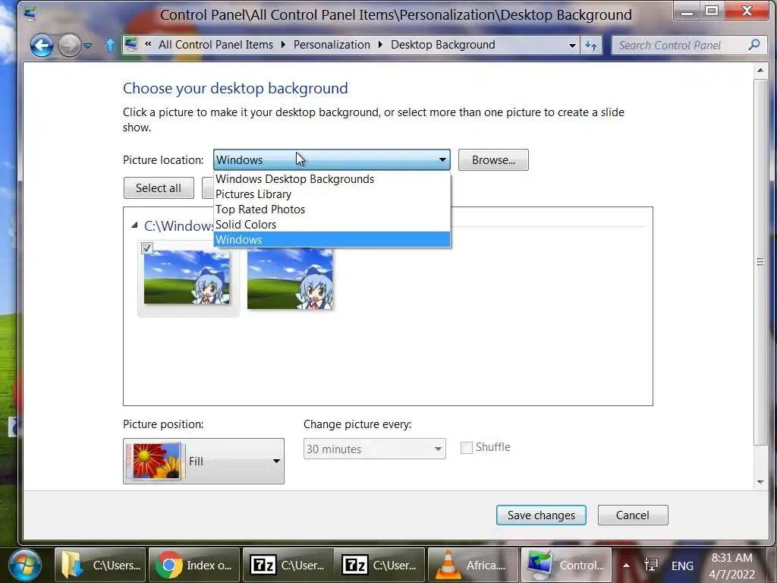Go back with the blue Back arrow

coord(42,46)
